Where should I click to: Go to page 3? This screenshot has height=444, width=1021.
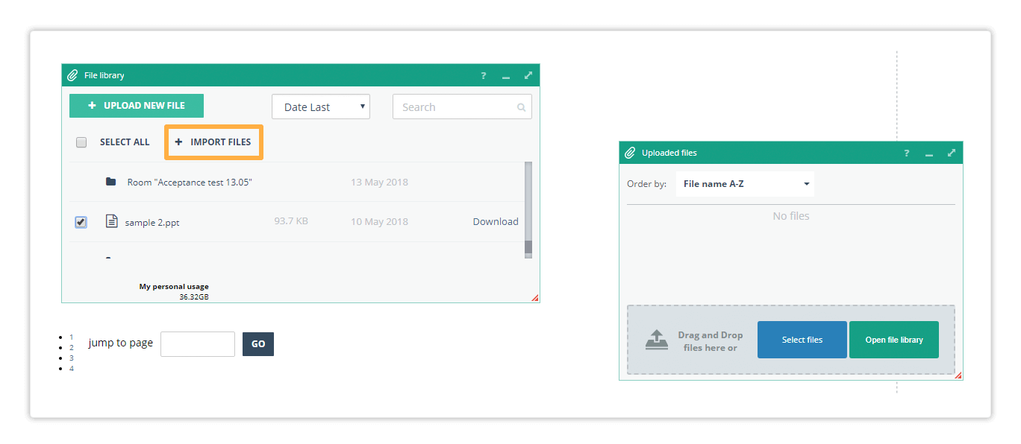coord(72,358)
